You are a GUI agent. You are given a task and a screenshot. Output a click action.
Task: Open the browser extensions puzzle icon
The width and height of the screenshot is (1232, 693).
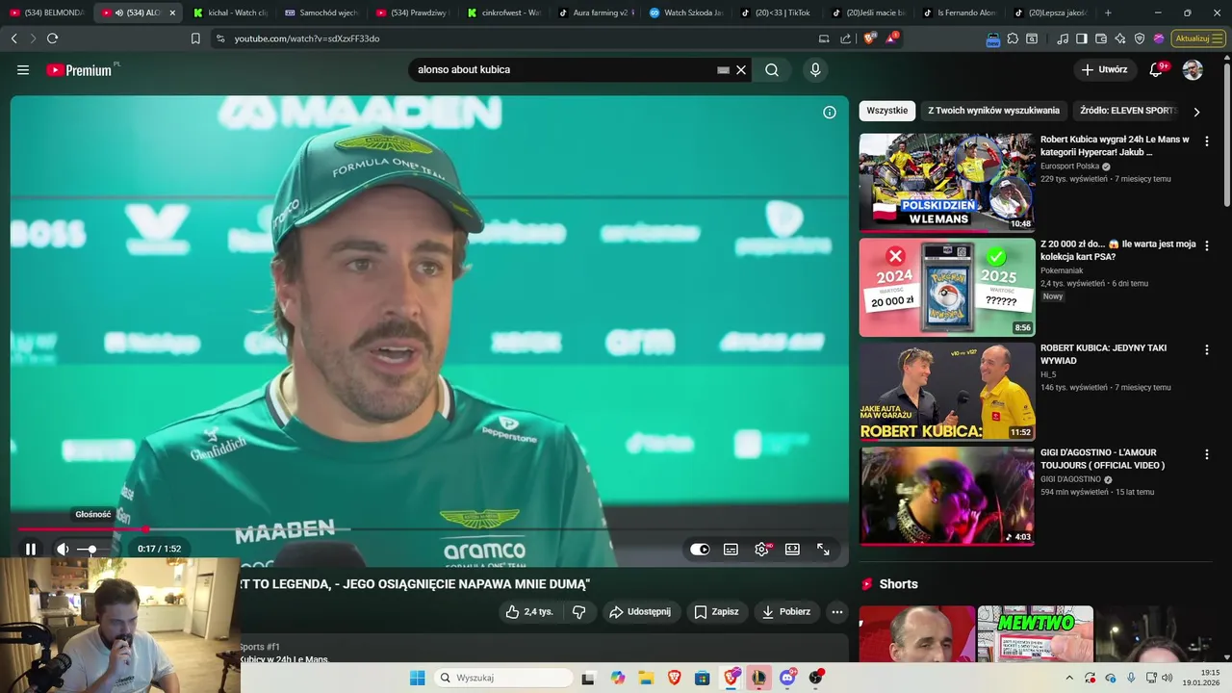coord(1013,38)
